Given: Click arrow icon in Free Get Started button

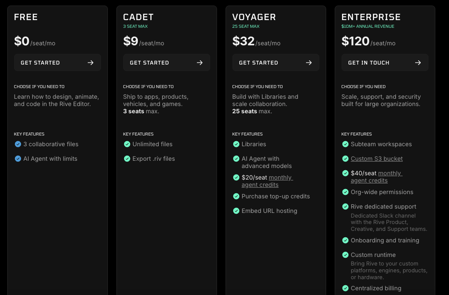Looking at the screenshot, I should pyautogui.click(x=90, y=62).
